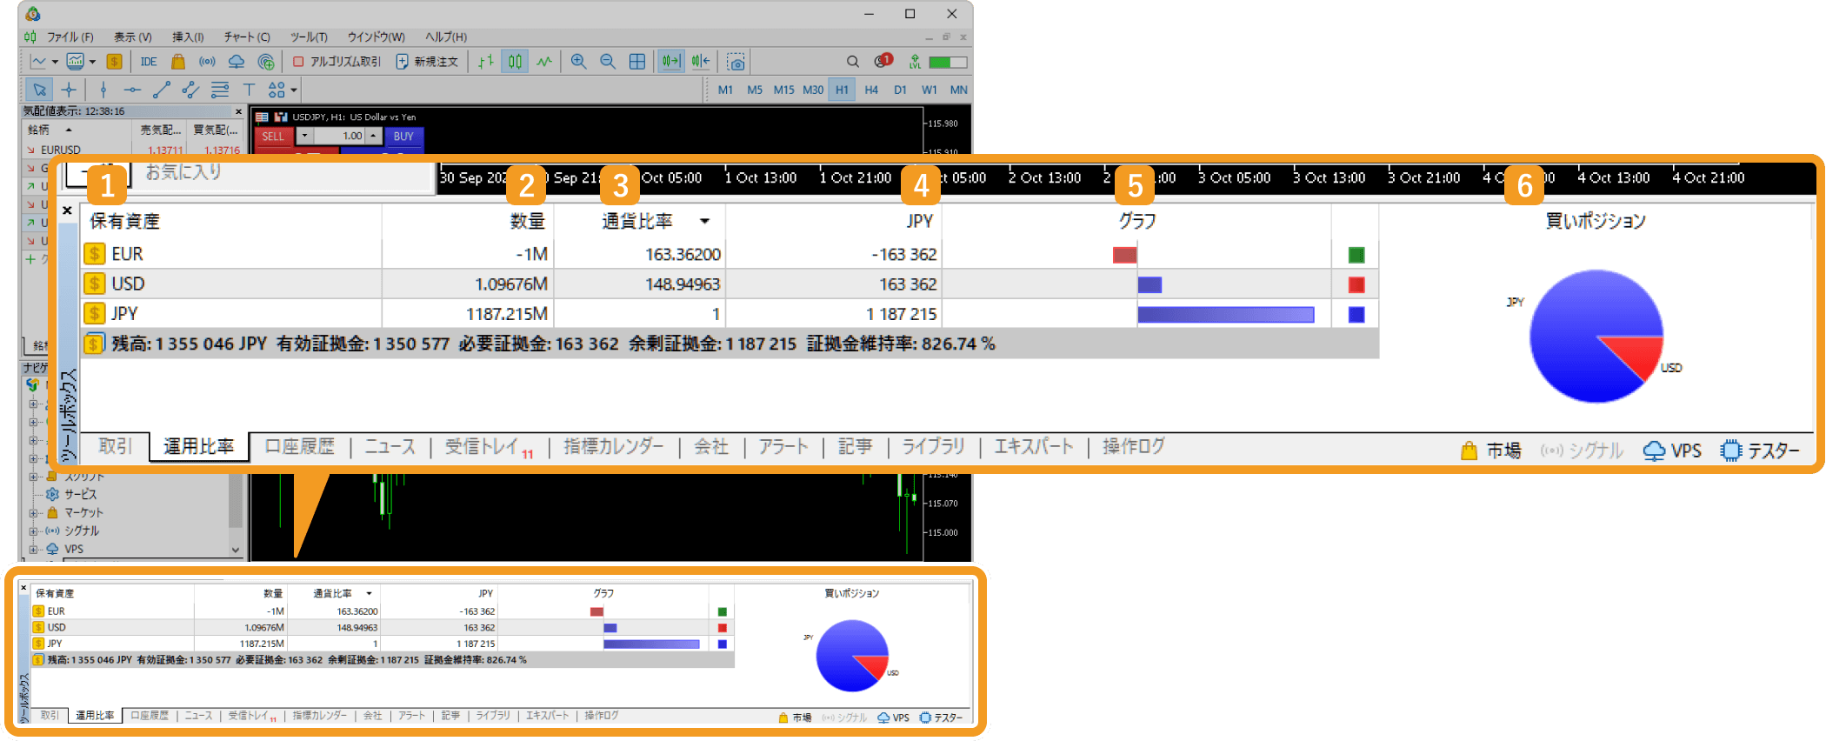The height and width of the screenshot is (741, 1826).
Task: Select the crosshair tool
Action: (x=69, y=90)
